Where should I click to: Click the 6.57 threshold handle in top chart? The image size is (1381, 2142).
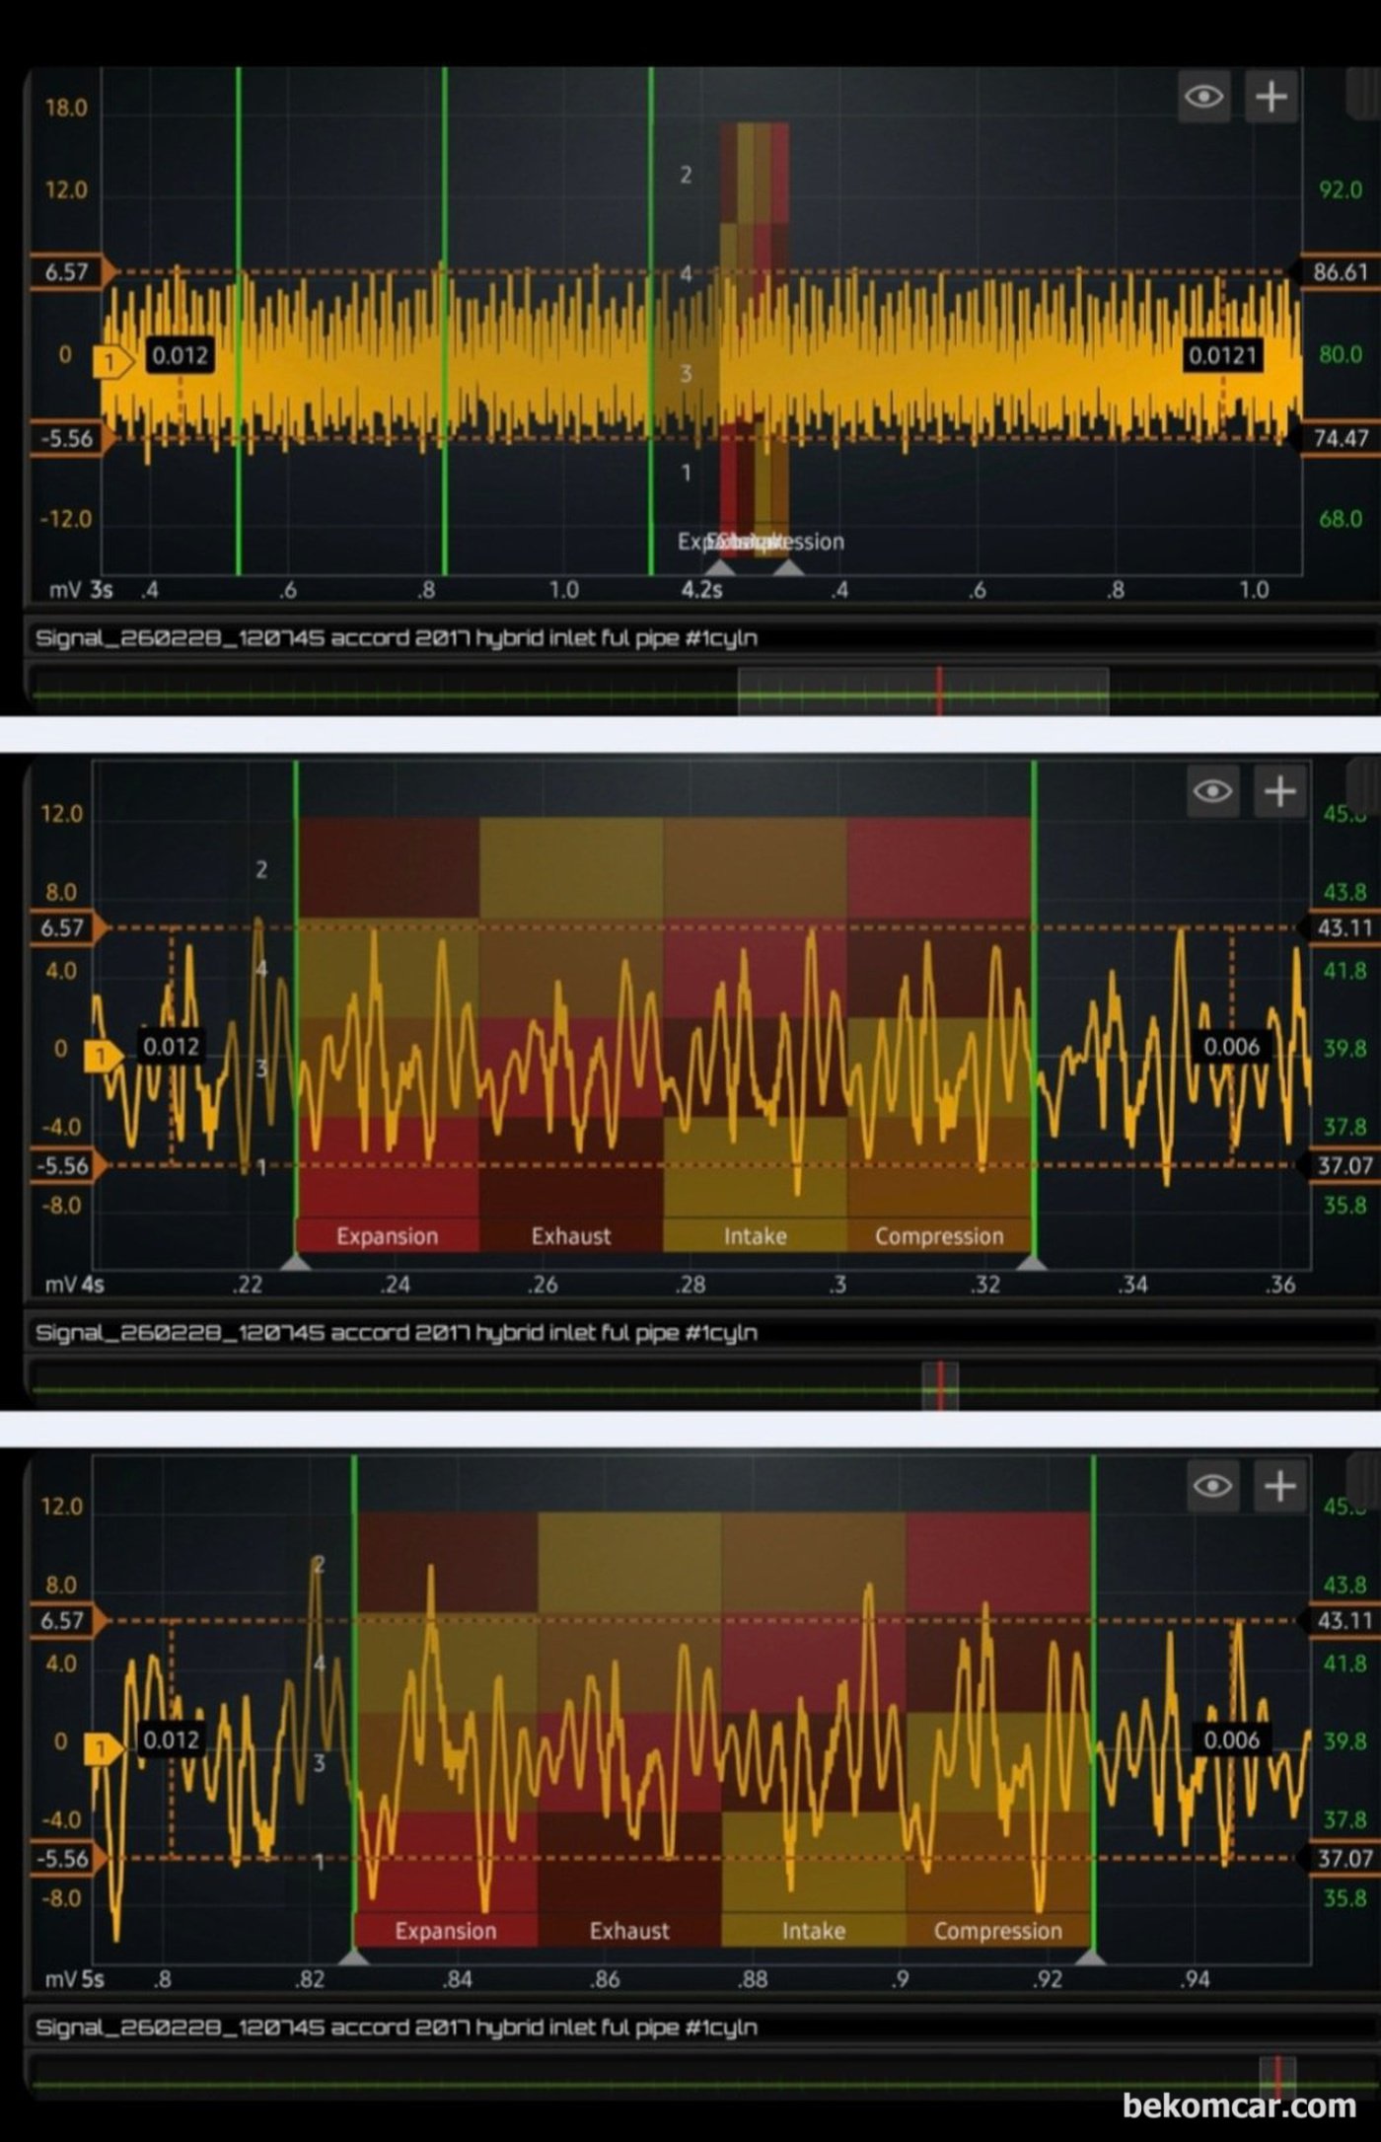click(x=69, y=272)
